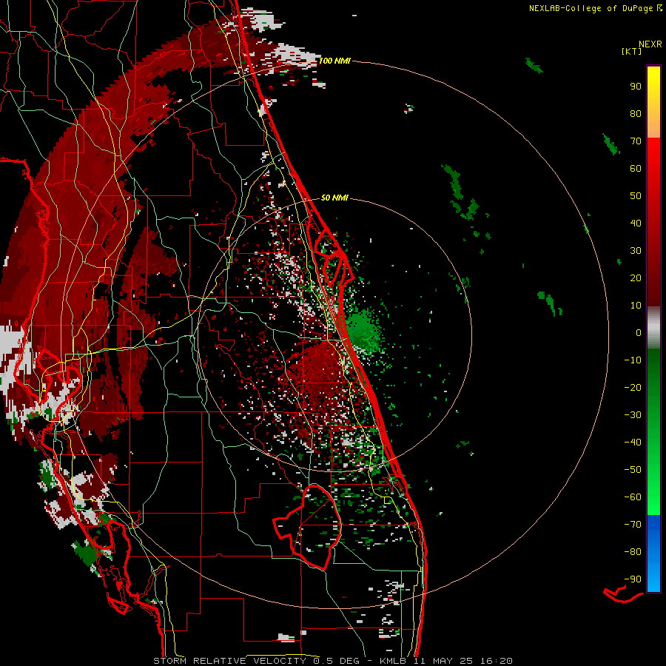Click the "NEXLAB-College of DuPage" credit text

click(591, 8)
